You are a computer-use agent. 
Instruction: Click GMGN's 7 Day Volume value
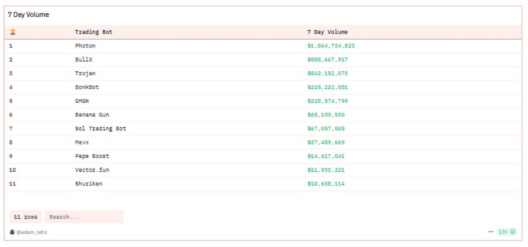[328, 101]
